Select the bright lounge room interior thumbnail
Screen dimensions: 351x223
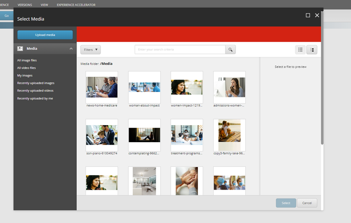(x=144, y=181)
